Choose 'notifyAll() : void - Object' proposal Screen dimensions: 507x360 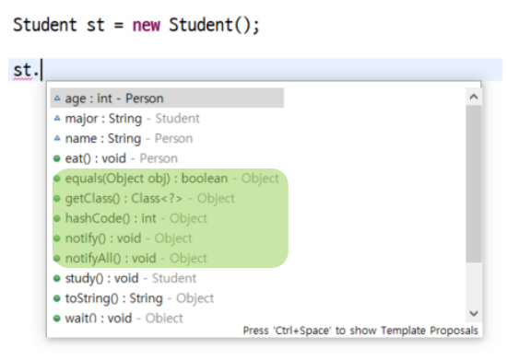click(130, 259)
